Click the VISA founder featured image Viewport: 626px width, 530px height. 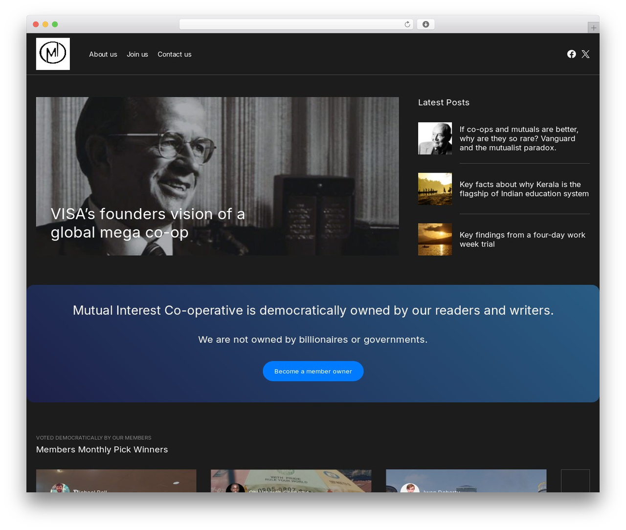217,176
